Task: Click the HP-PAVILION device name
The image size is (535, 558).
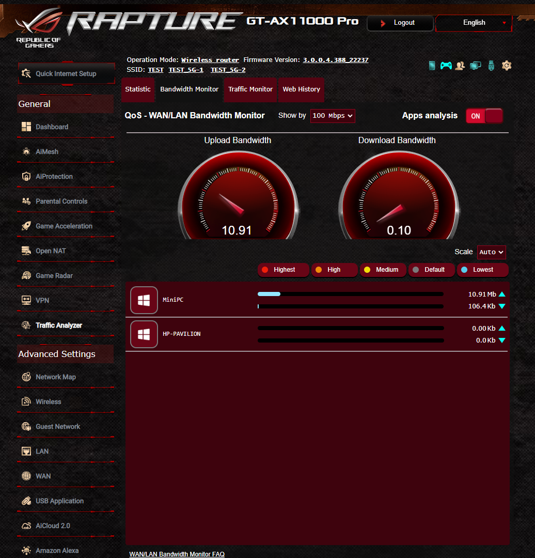Action: tap(181, 334)
